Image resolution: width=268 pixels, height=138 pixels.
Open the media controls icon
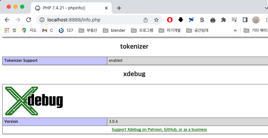tap(234, 20)
